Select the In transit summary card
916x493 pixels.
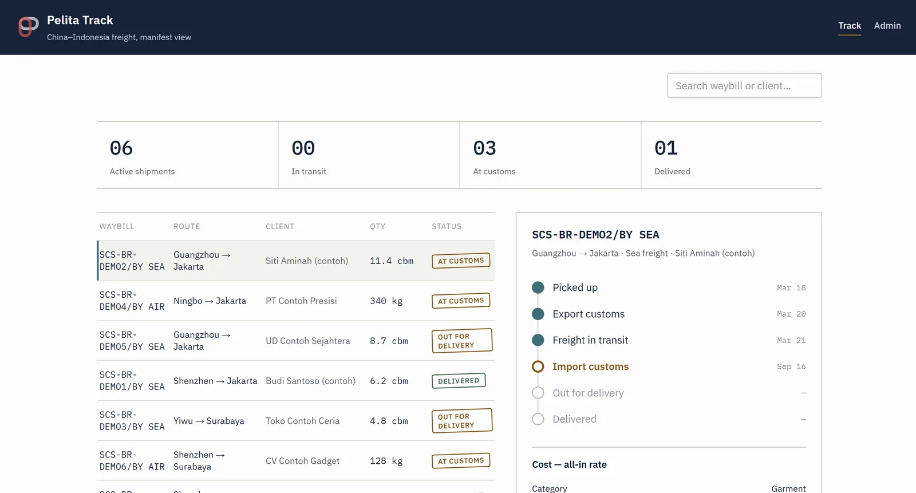tap(369, 155)
